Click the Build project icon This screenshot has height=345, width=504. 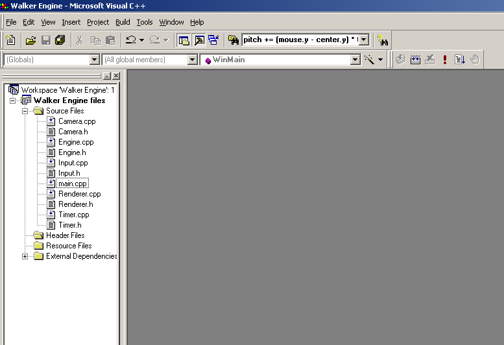[x=415, y=60]
